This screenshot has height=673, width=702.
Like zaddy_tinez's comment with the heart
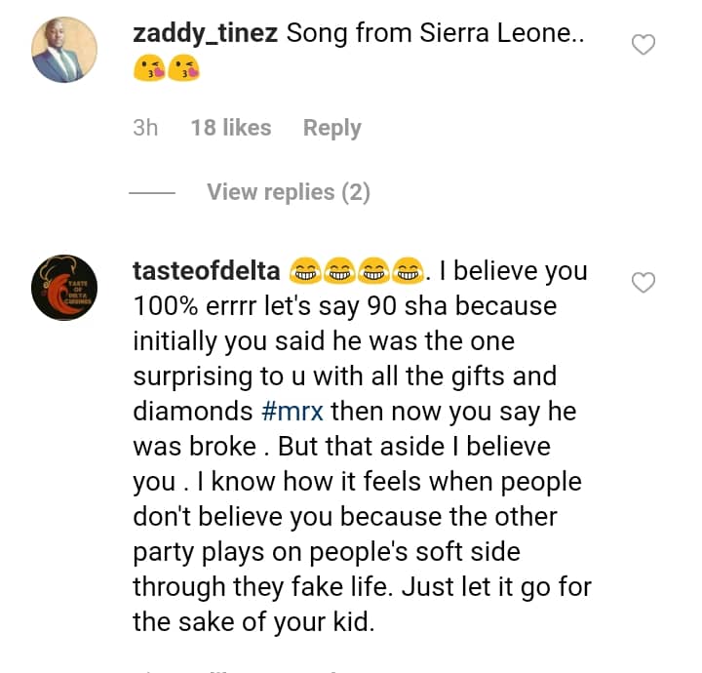coord(643,44)
